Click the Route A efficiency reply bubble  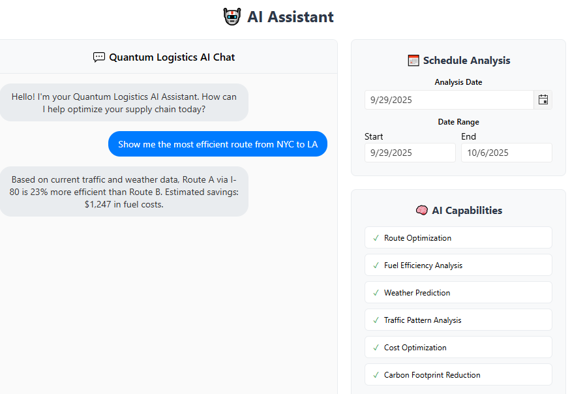124,192
